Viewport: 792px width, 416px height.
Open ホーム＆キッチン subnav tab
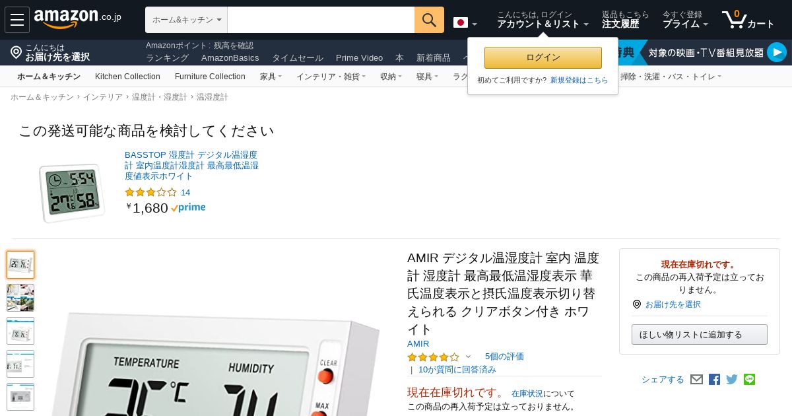49,77
